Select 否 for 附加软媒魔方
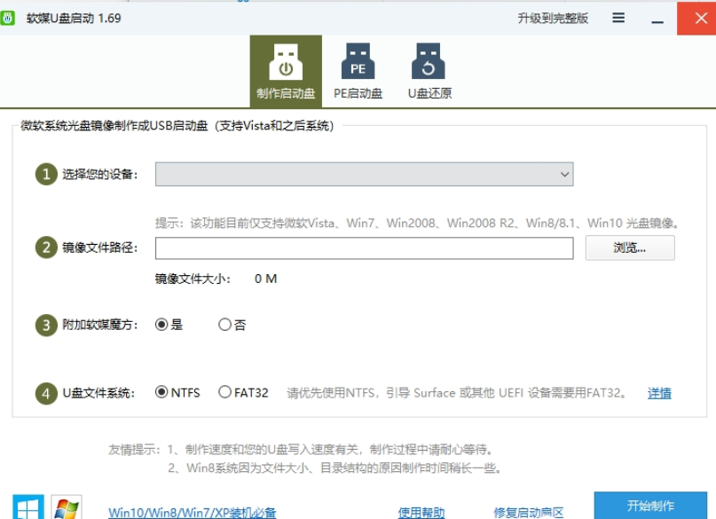 coord(224,325)
